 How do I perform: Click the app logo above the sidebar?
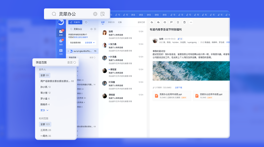61,22
